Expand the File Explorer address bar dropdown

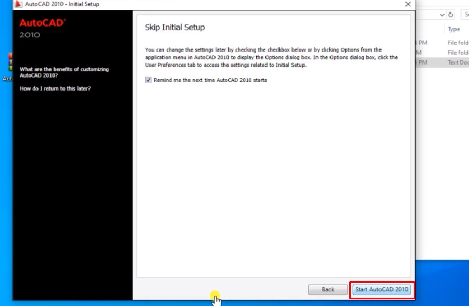[441, 15]
